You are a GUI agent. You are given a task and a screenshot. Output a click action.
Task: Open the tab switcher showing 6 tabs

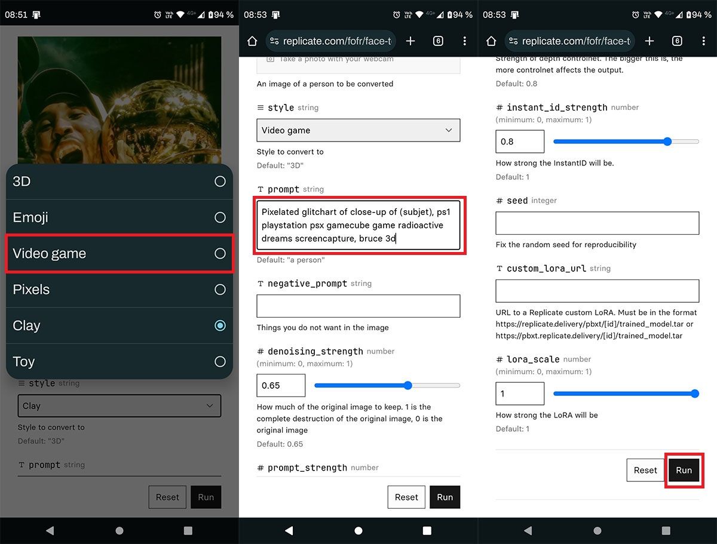(438, 41)
